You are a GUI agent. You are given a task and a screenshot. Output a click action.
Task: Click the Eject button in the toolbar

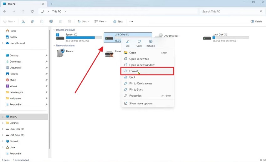[118, 21]
